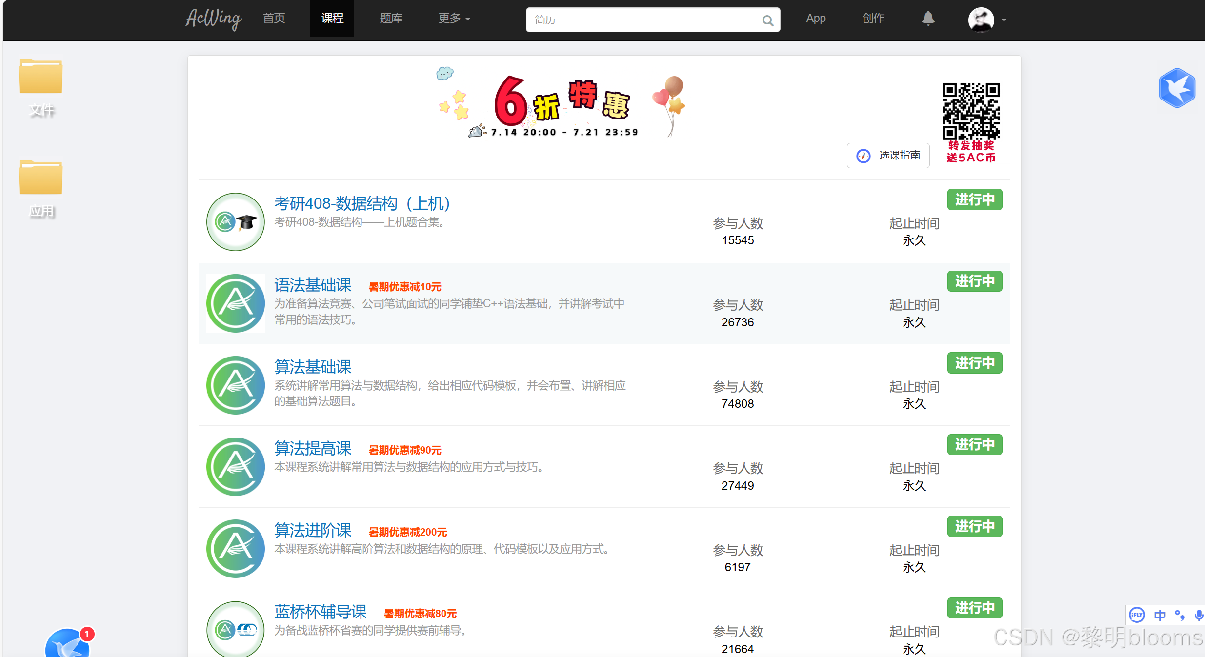The height and width of the screenshot is (657, 1205).
Task: Click participant count 15545
Action: point(738,240)
